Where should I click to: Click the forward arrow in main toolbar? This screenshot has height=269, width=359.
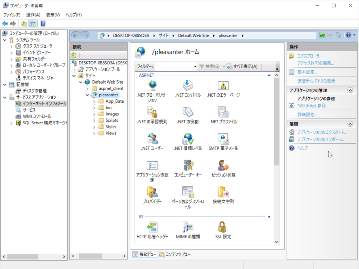click(13, 23)
